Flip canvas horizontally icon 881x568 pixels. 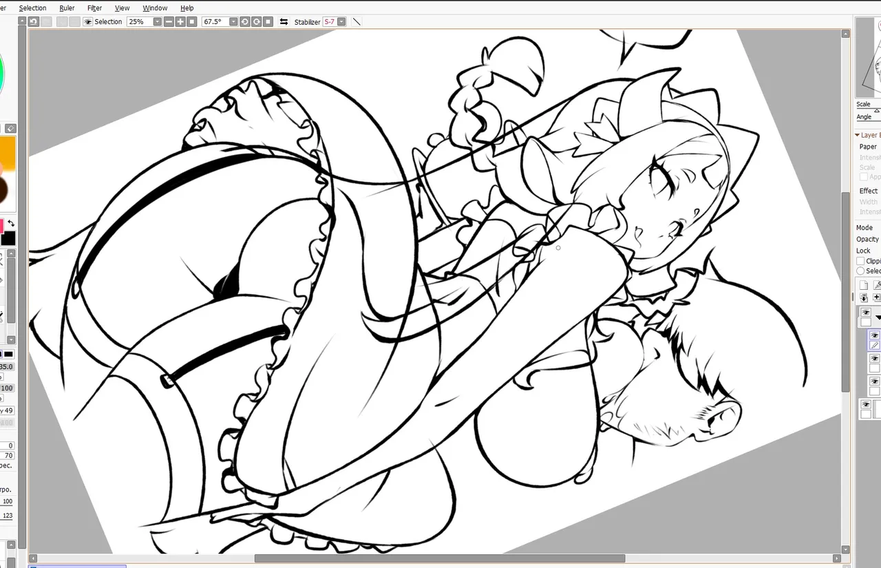coord(284,22)
